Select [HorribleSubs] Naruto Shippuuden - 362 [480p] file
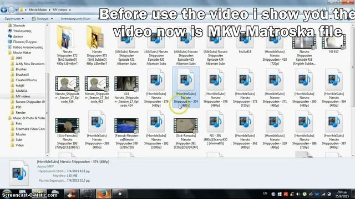 (x=245, y=130)
